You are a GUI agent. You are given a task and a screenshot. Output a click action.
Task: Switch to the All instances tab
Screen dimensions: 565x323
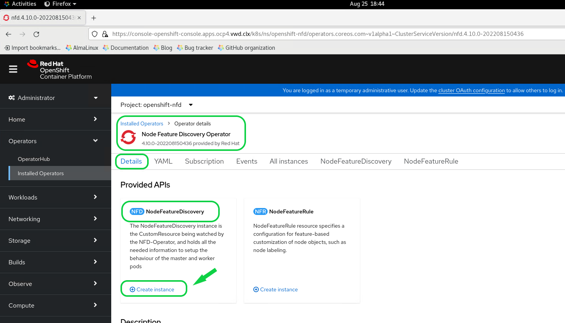tap(289, 161)
